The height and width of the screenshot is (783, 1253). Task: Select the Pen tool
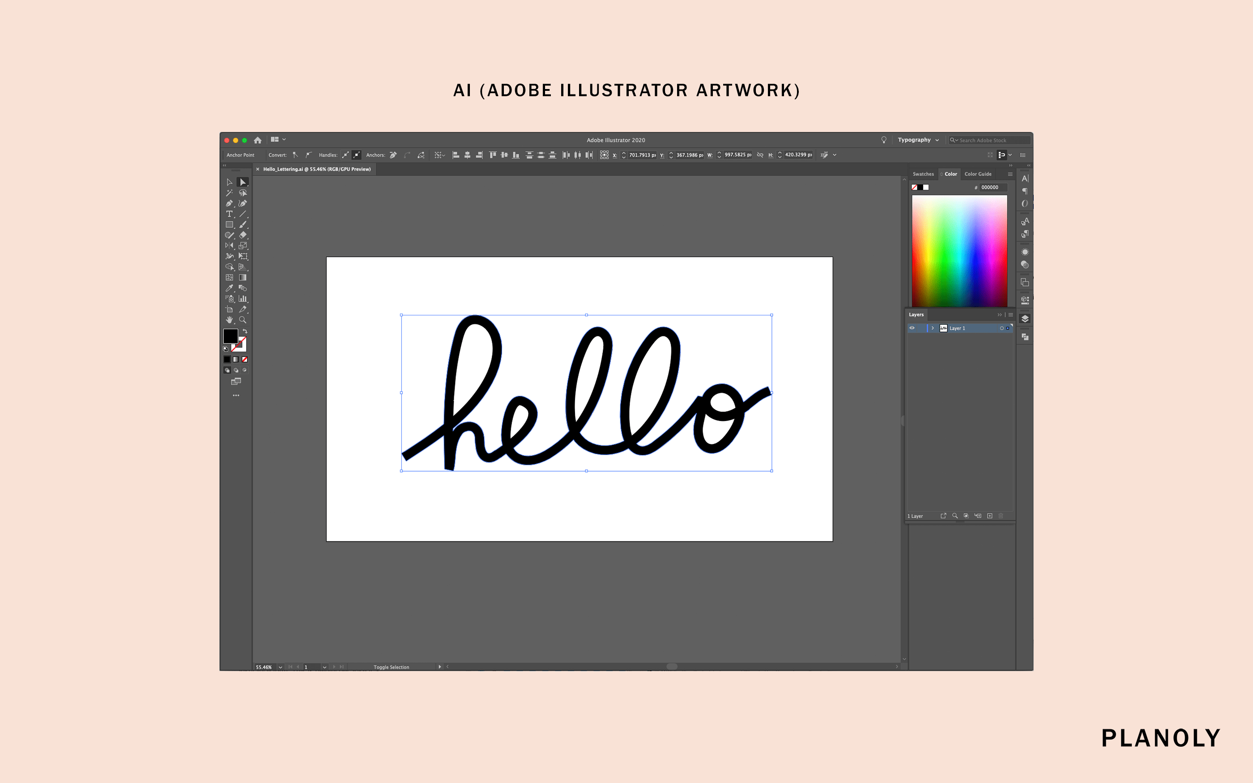pos(230,203)
